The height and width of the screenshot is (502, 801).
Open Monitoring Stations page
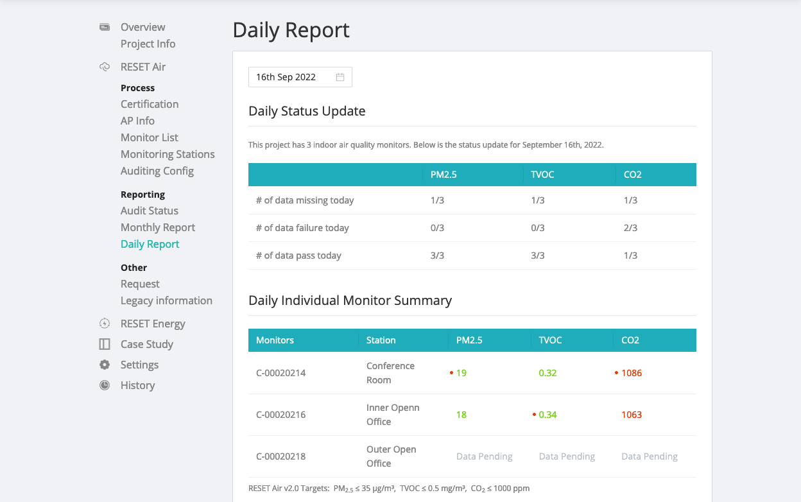(168, 154)
